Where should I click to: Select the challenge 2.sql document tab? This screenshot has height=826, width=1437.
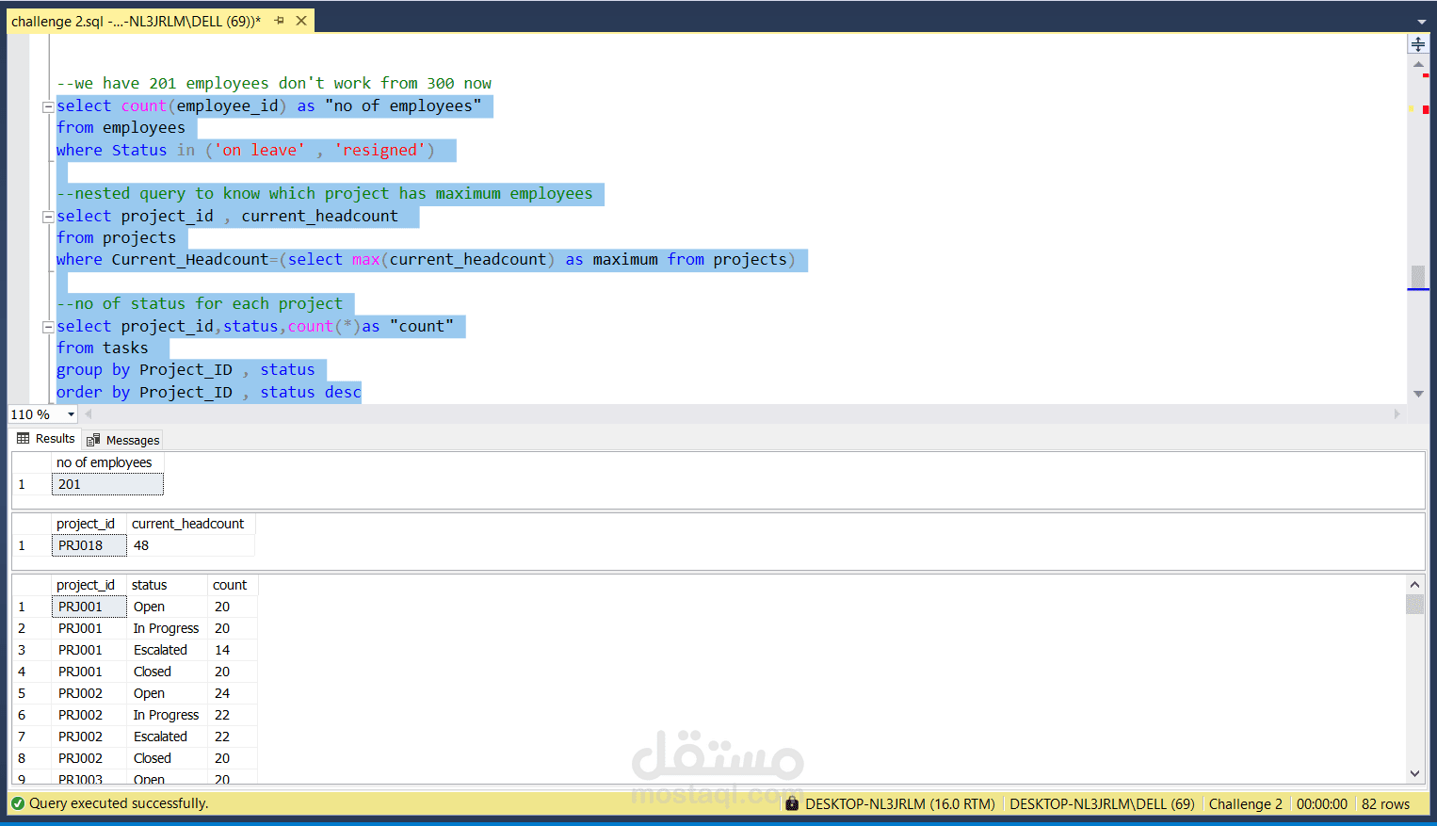(137, 21)
